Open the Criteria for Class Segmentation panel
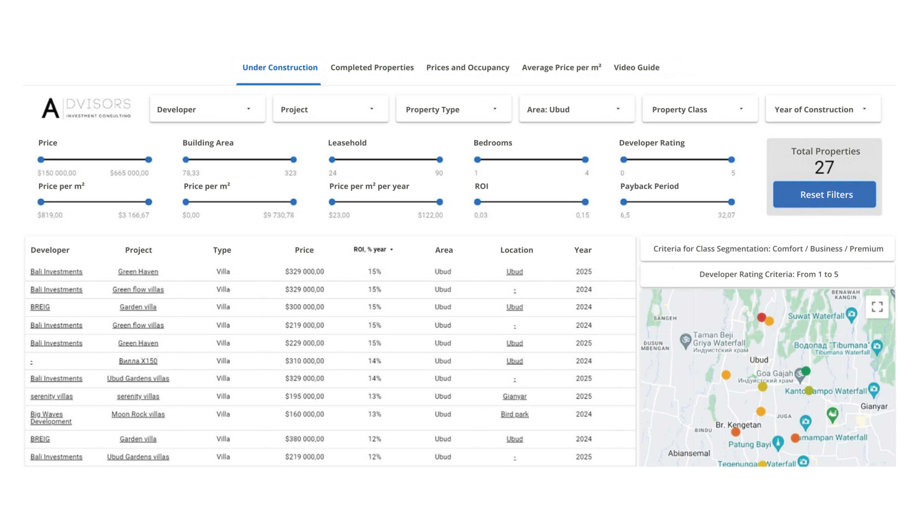Image resolution: width=919 pixels, height=517 pixels. pyautogui.click(x=767, y=249)
